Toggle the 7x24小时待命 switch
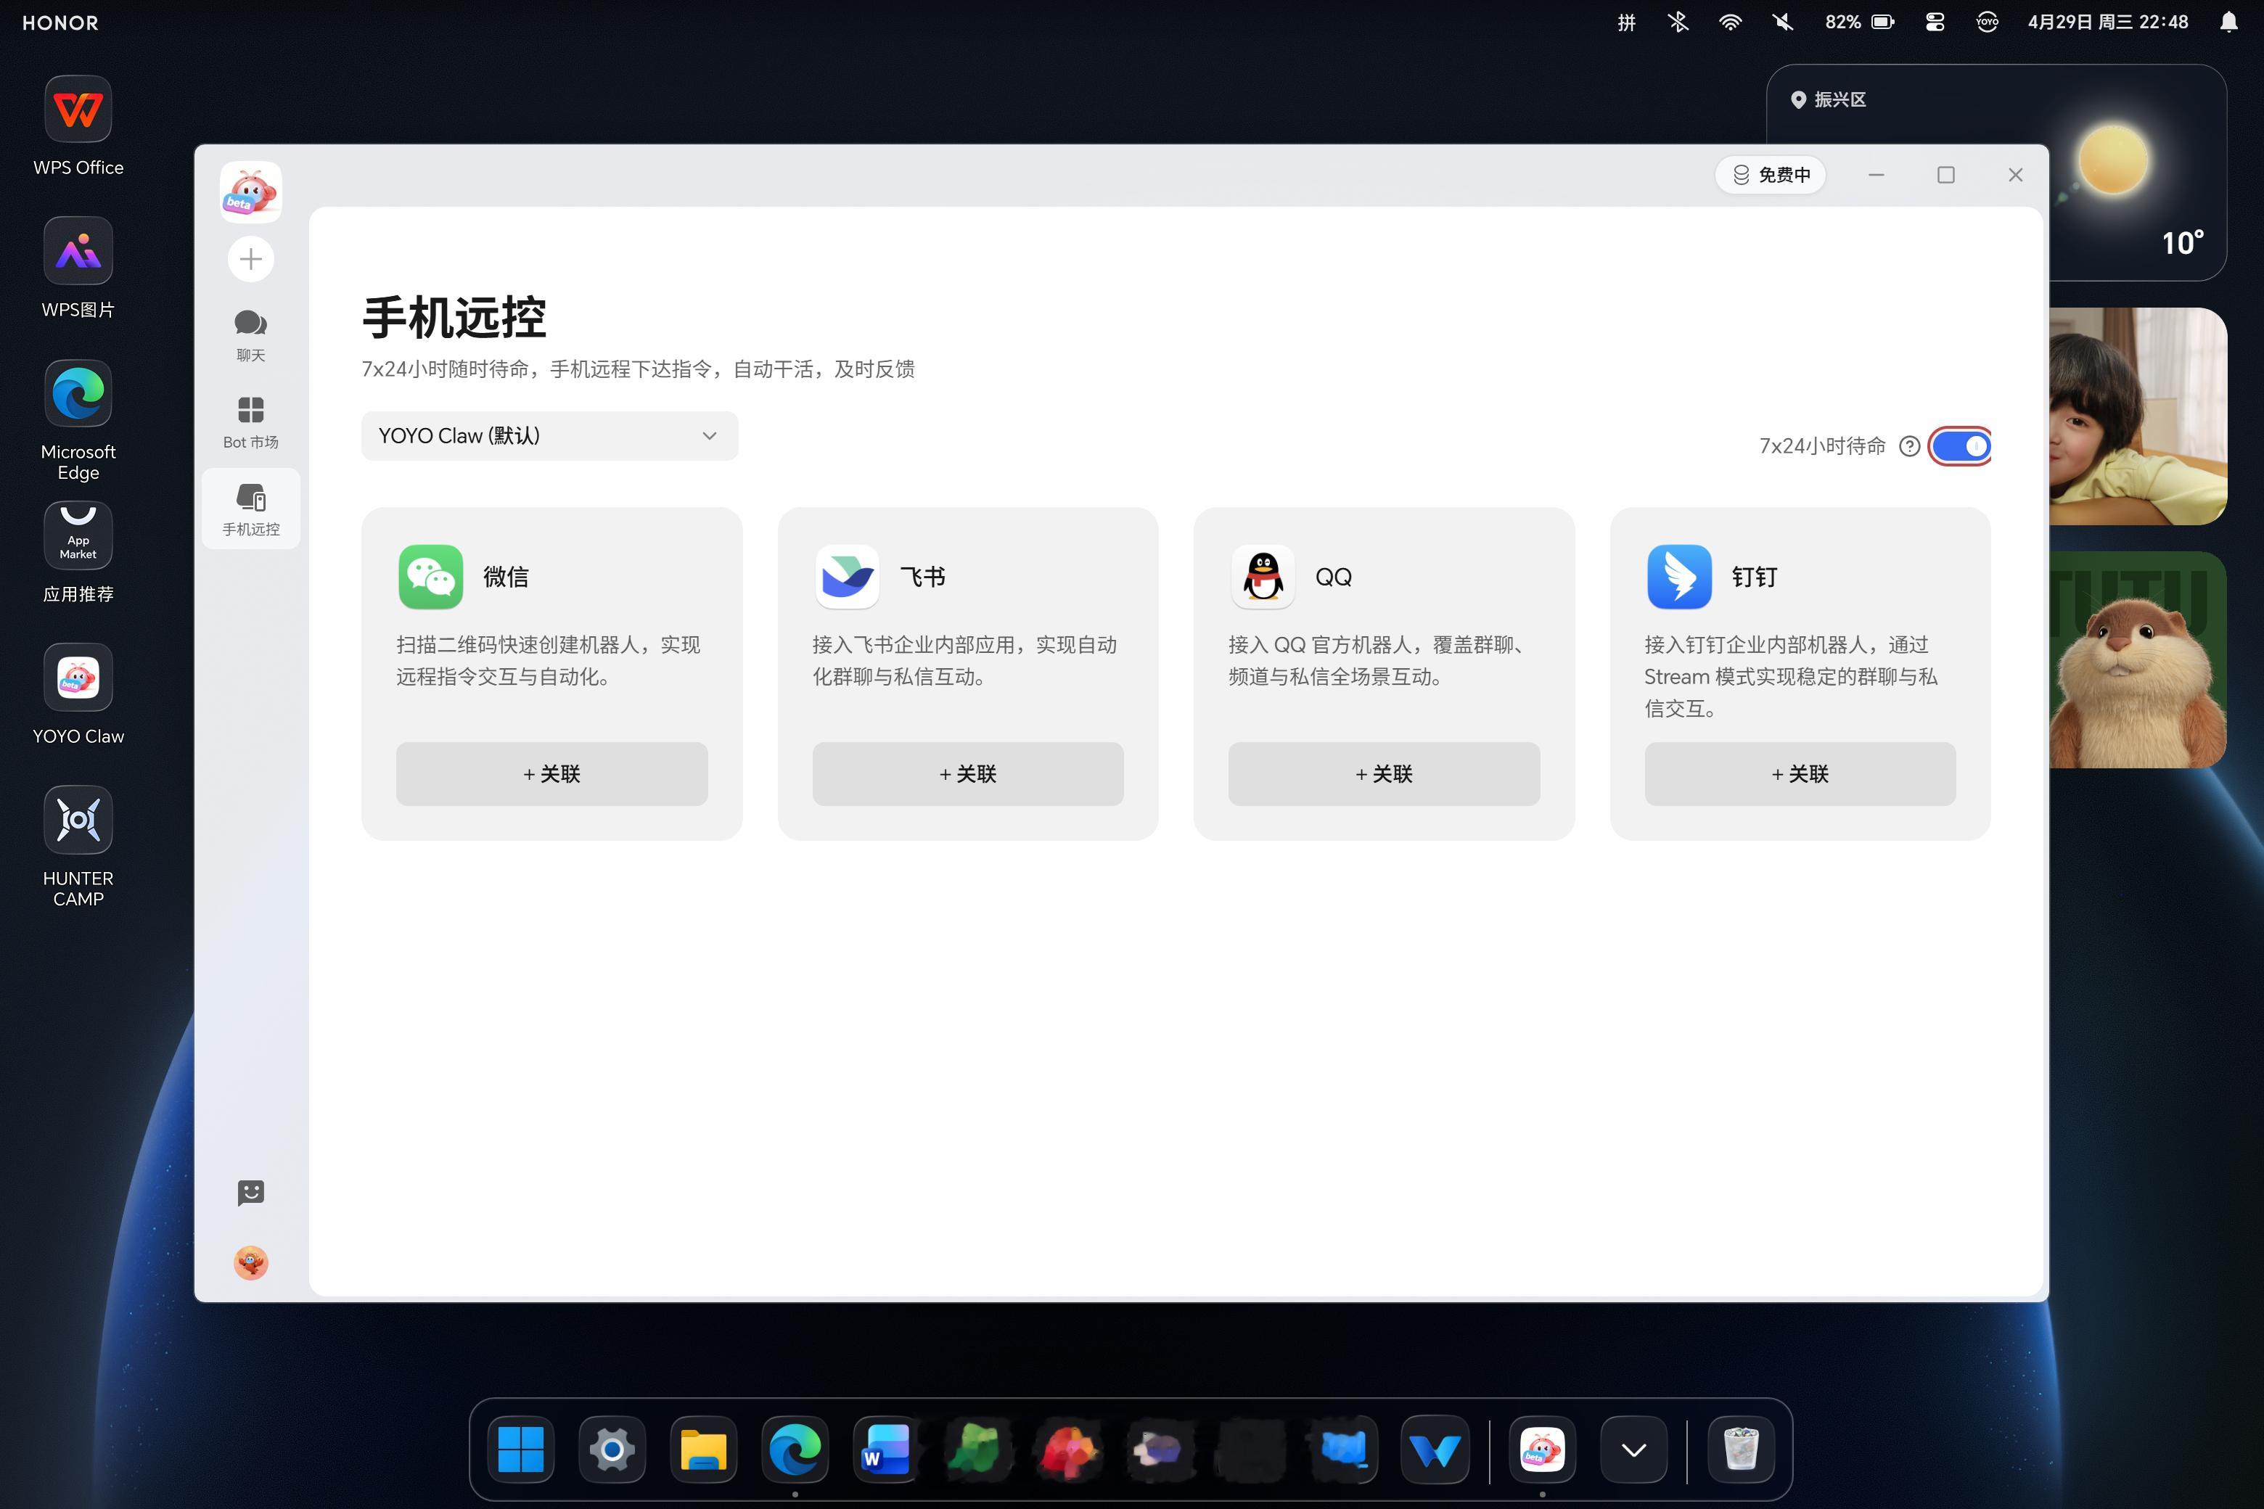 1961,445
